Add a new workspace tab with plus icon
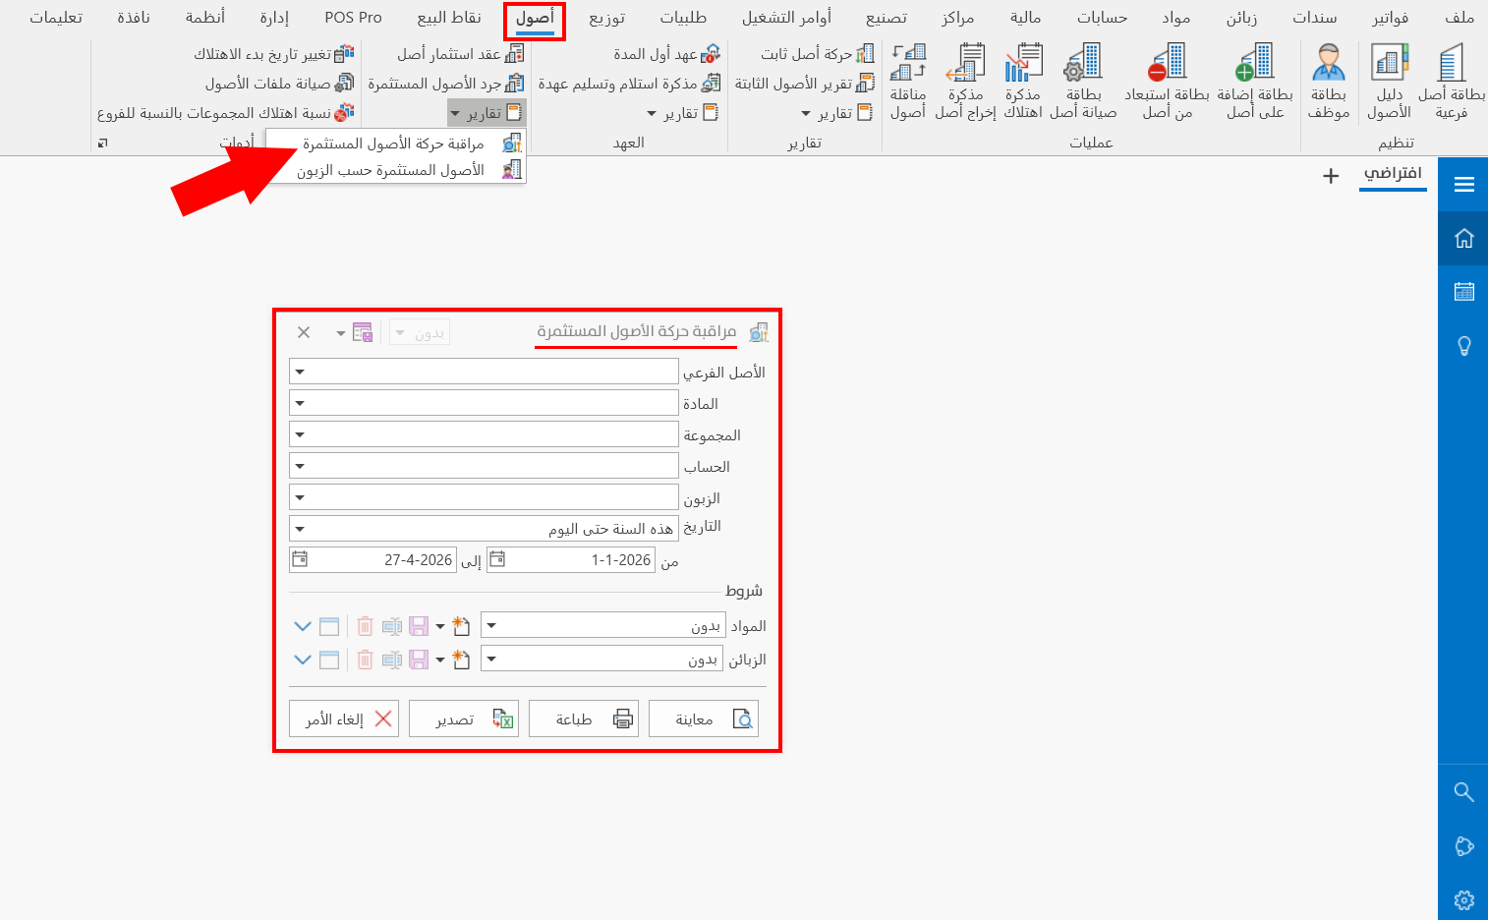Image resolution: width=1488 pixels, height=920 pixels. tap(1331, 176)
